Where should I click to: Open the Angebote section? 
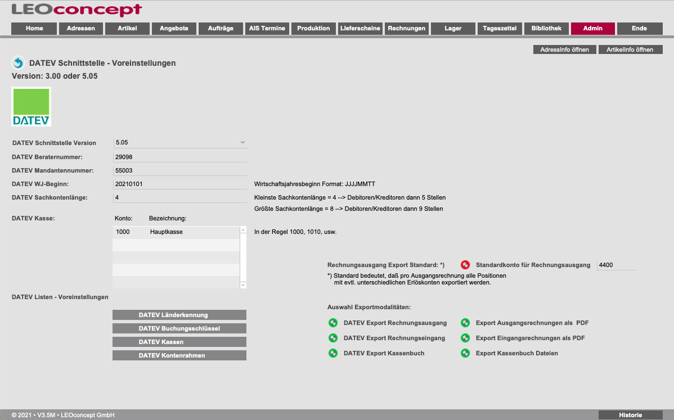(x=174, y=28)
